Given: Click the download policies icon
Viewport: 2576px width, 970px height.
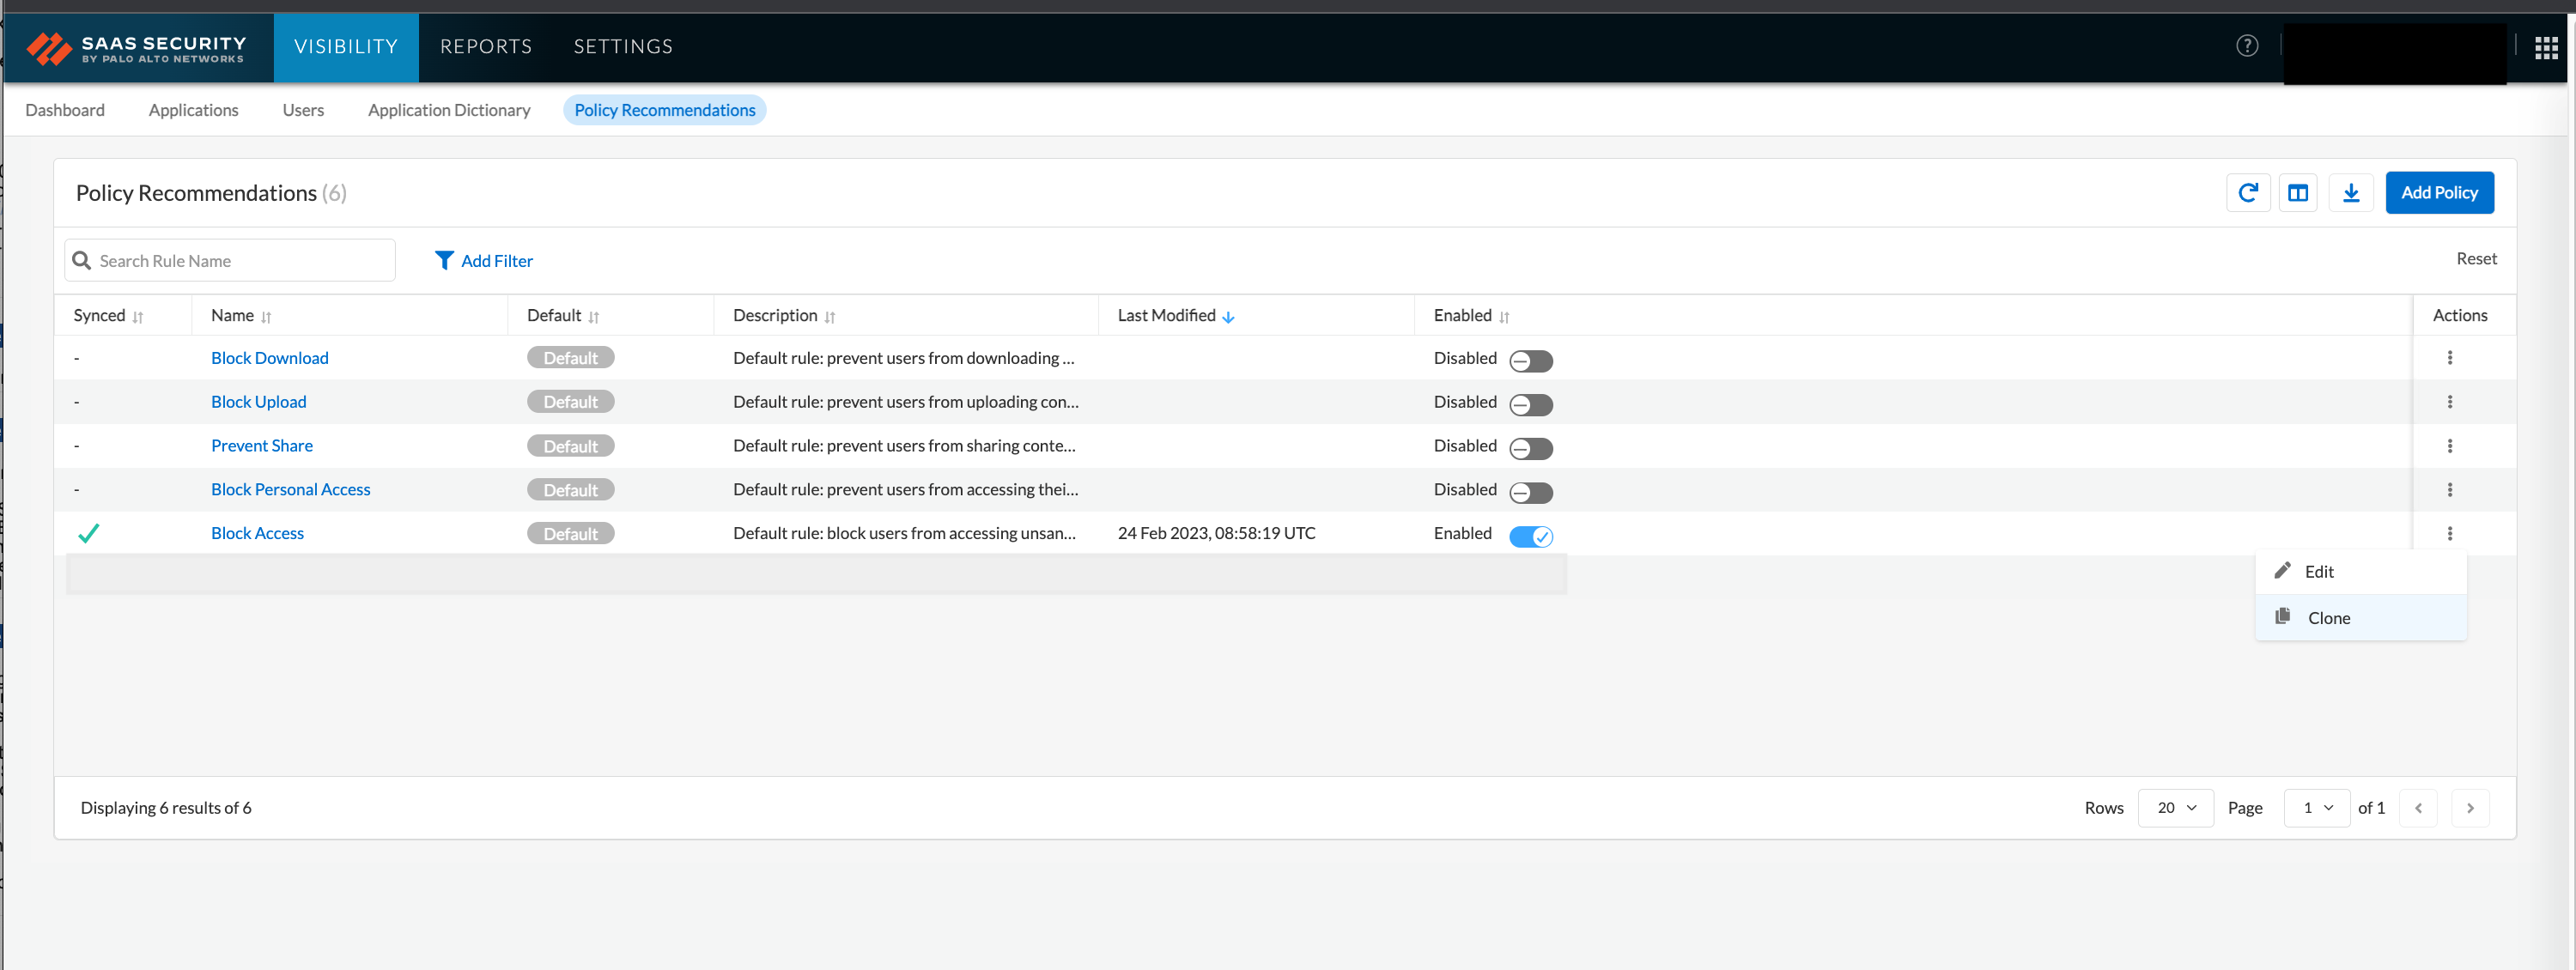Looking at the screenshot, I should 2350,193.
